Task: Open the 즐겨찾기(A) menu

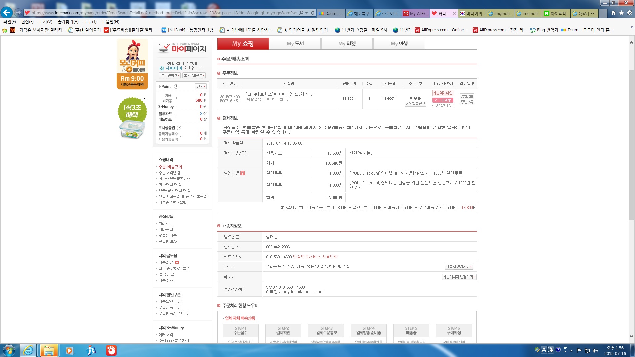Action: point(68,22)
